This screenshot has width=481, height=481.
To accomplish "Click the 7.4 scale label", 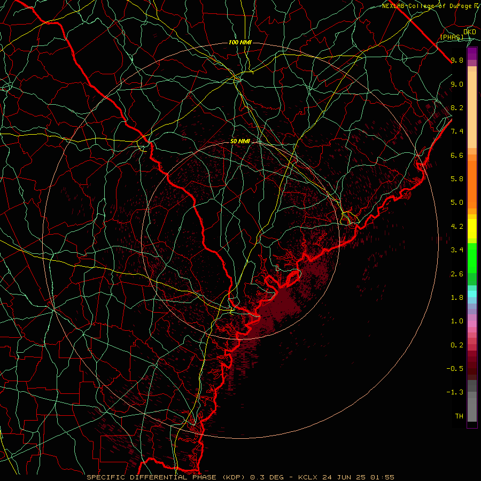I will (457, 131).
